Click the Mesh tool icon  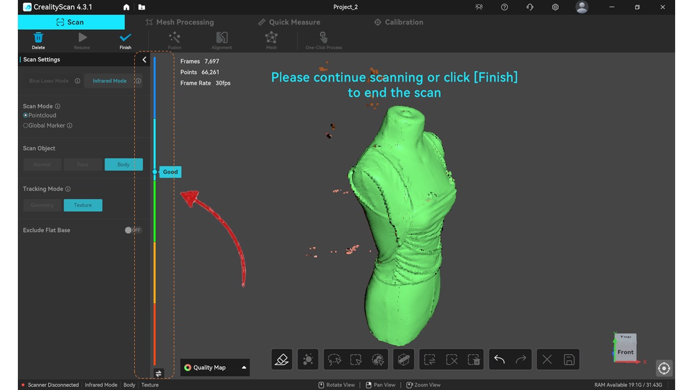tap(271, 38)
